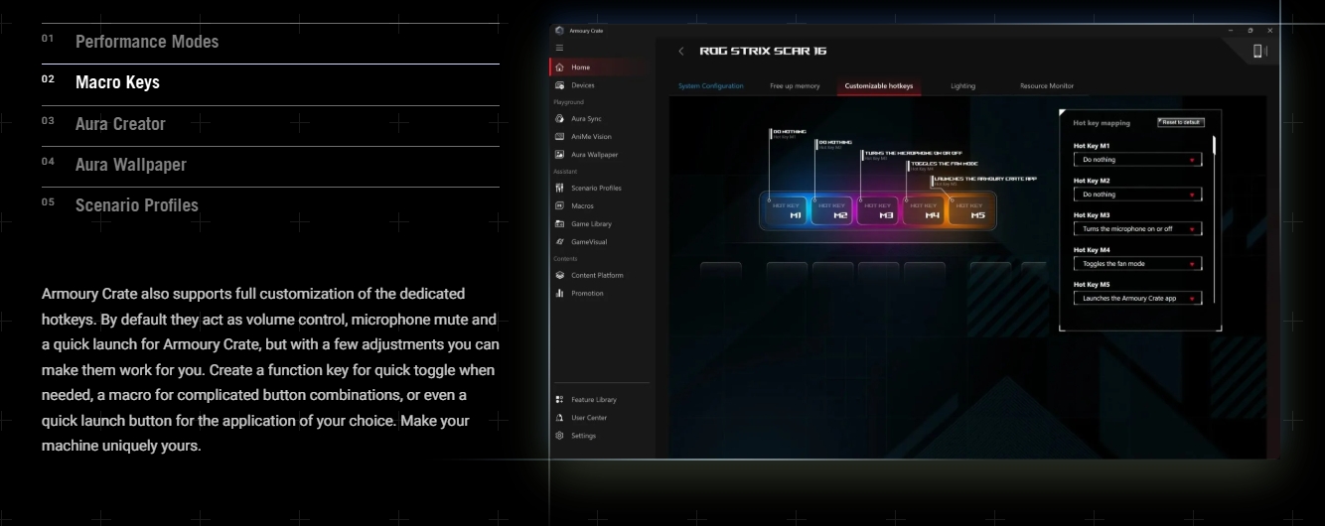Open AniMe Vision in the sidebar
The width and height of the screenshot is (1325, 526).
585,137
